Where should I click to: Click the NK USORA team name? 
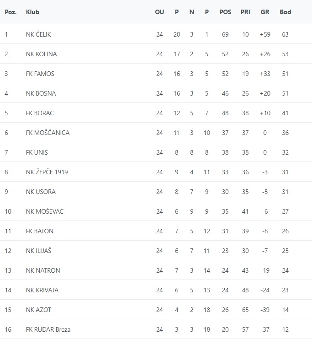pyautogui.click(x=41, y=192)
